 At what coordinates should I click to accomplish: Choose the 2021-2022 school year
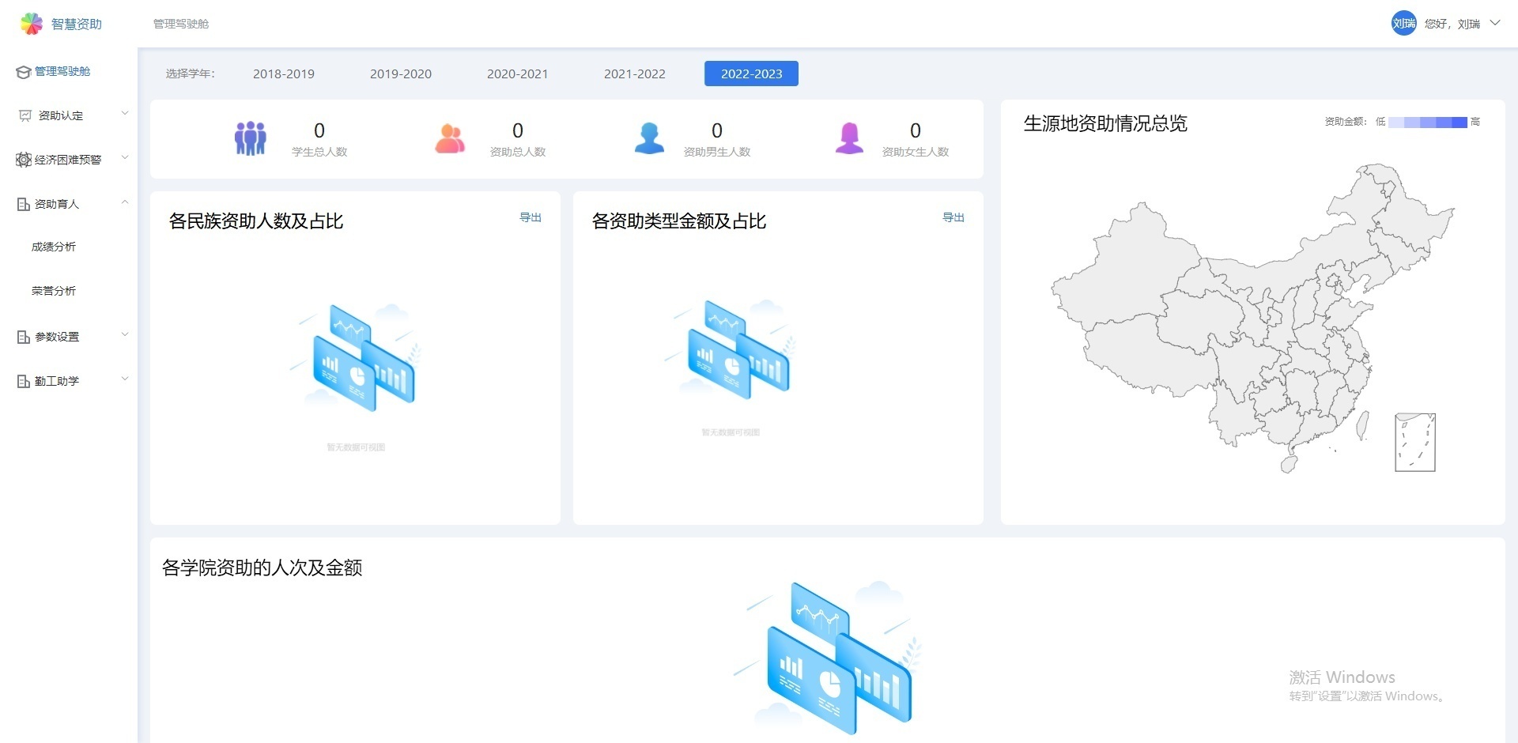[x=634, y=74]
